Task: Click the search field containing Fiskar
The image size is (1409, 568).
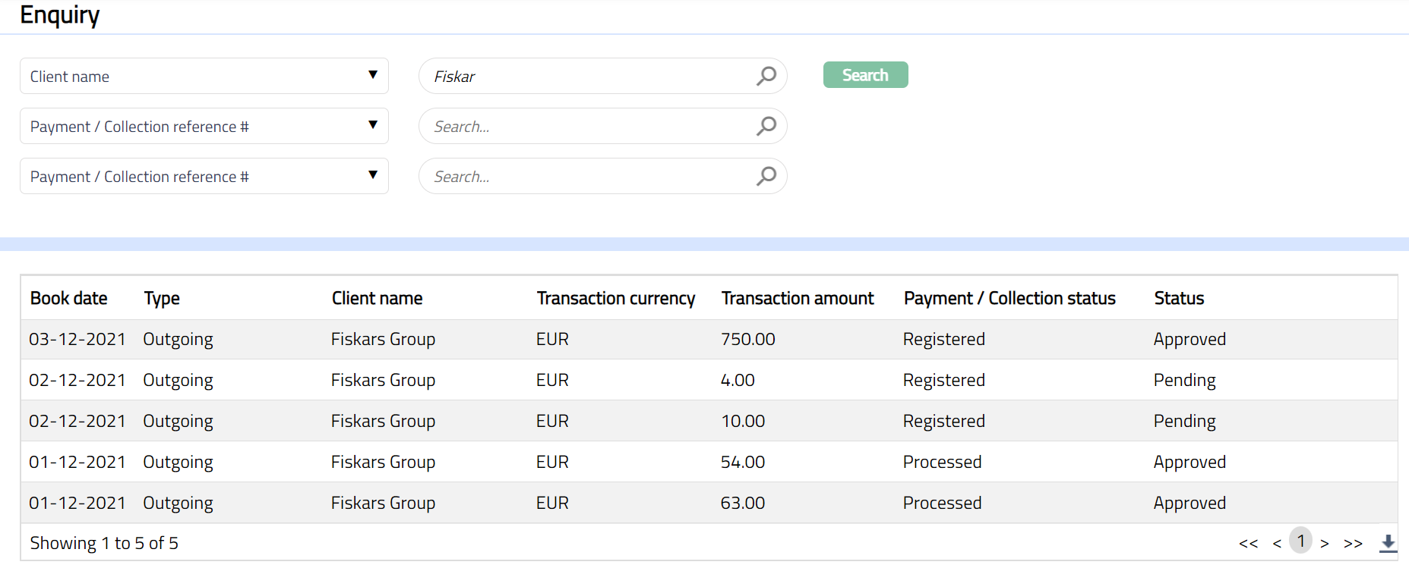Action: (x=589, y=76)
